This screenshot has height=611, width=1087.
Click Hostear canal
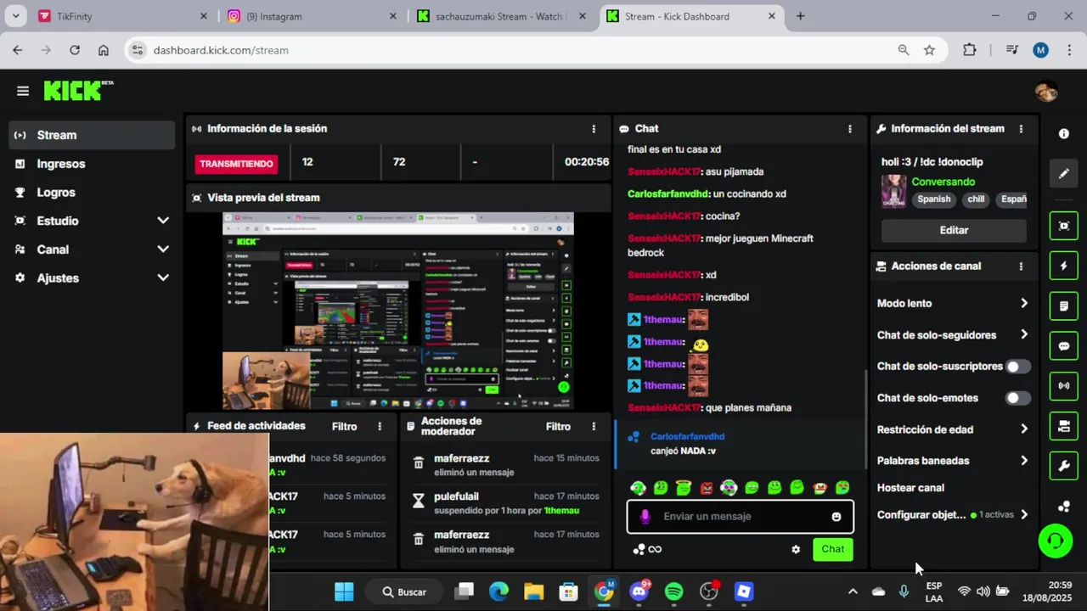pos(910,488)
